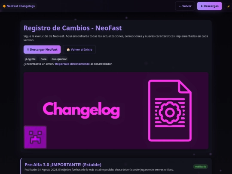
Task: Click the purple creeper face icon
Action: (35, 137)
